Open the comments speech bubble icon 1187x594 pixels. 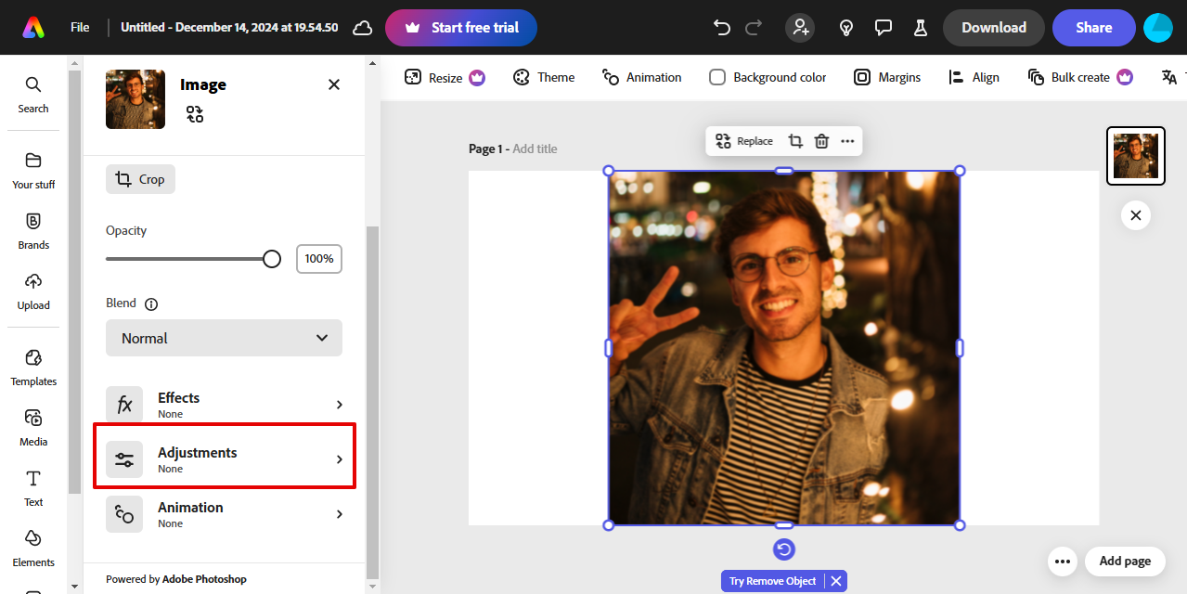884,28
